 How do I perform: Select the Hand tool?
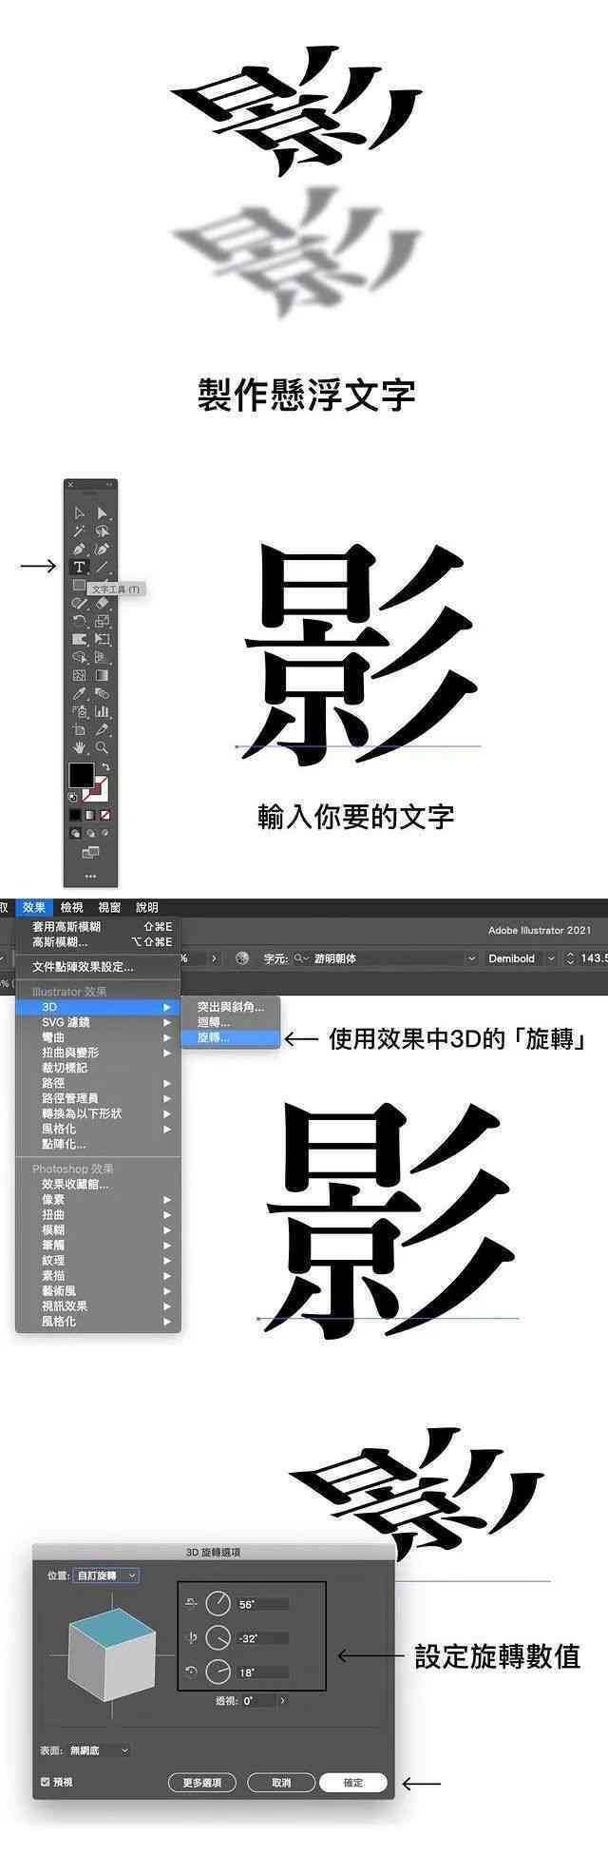point(79,747)
